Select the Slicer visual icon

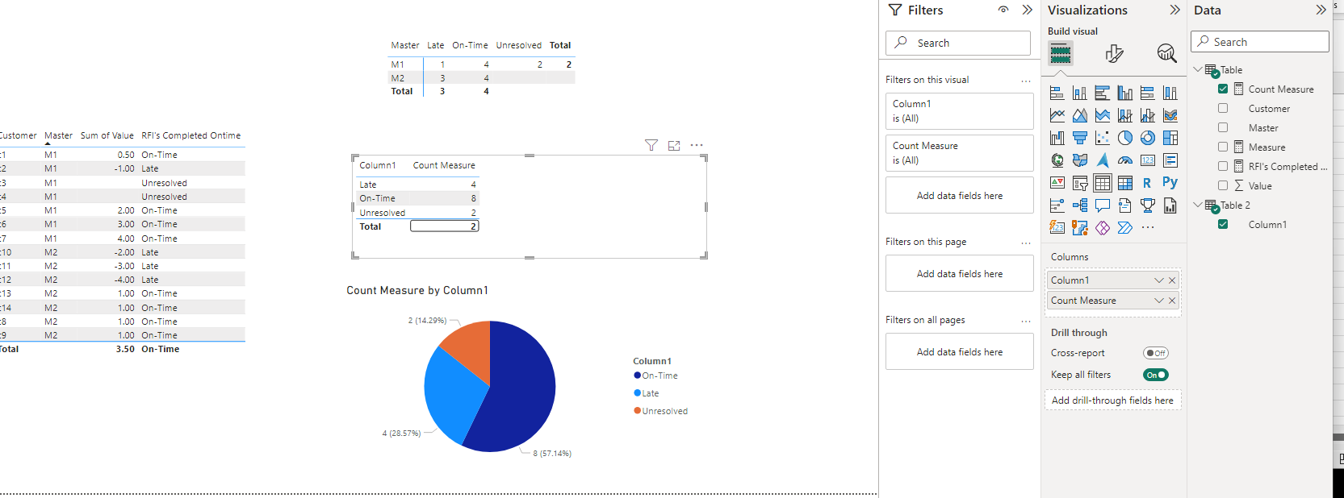[x=1079, y=183]
